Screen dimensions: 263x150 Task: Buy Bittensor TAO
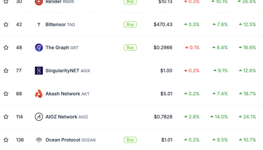point(130,24)
